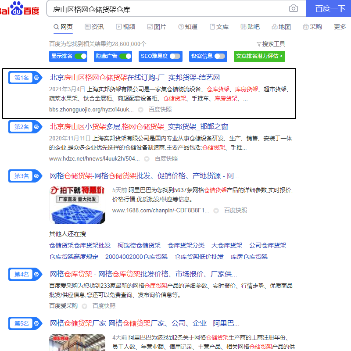The width and height of the screenshot is (351, 351).
Task: Click the 百度爱采购 source label
Action: [63, 306]
